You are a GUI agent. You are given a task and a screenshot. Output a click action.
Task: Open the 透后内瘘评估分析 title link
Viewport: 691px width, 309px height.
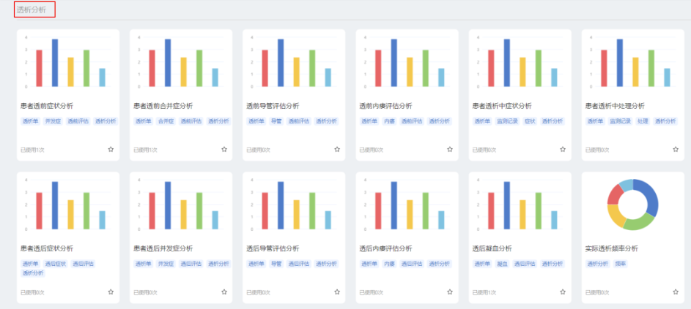pos(385,248)
